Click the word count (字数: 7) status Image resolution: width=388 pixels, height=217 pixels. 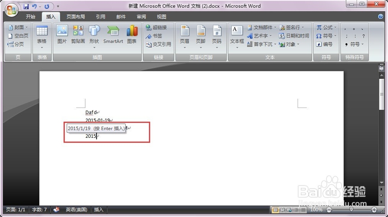coord(39,210)
